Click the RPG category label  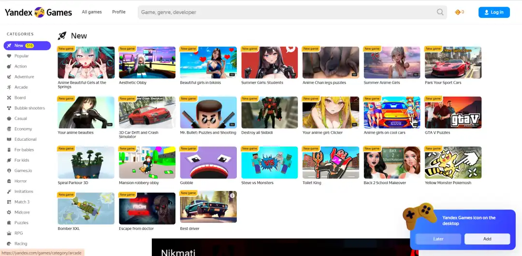tap(19, 233)
